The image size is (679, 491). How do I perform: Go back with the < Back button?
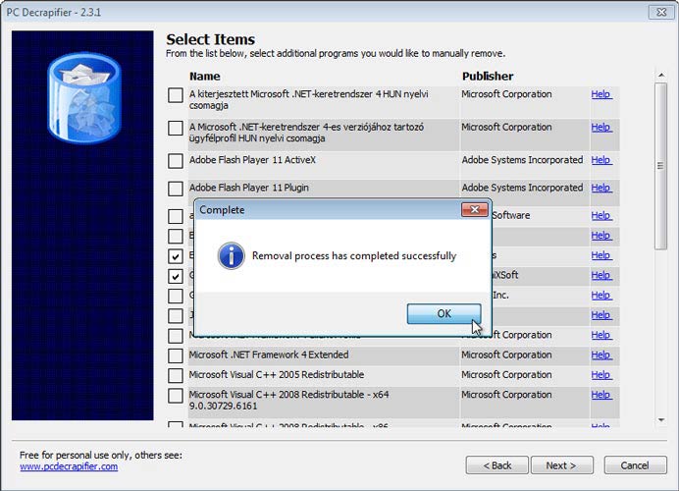click(x=497, y=465)
